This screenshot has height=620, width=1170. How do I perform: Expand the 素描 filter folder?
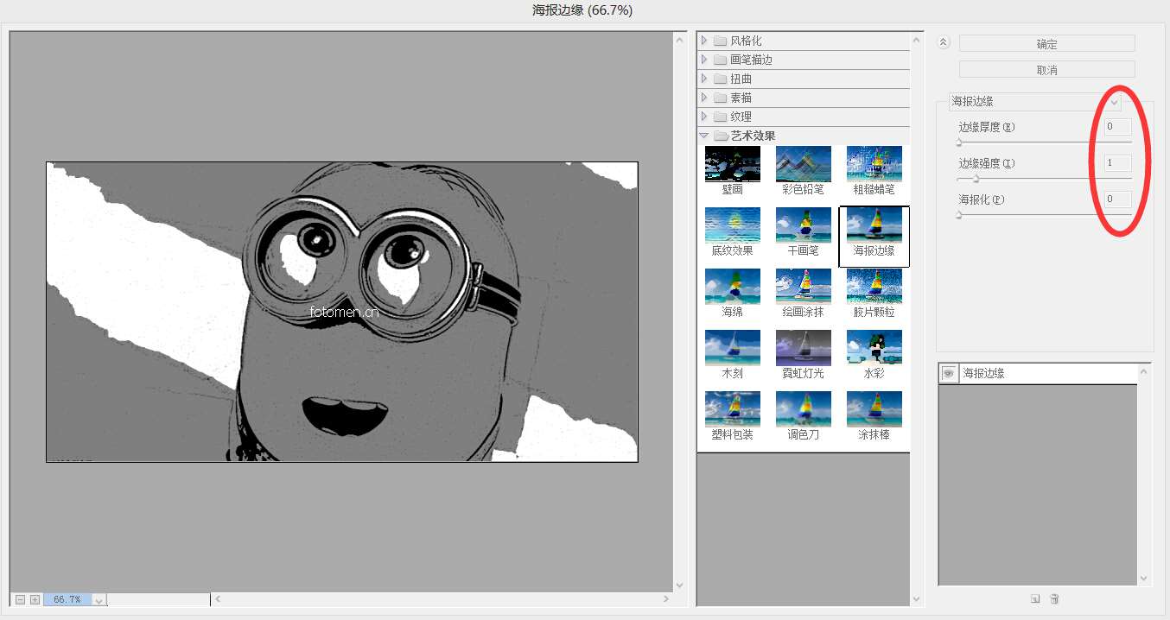pos(705,98)
